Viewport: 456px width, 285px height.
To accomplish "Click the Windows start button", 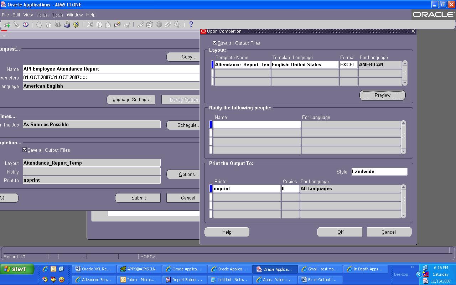I will click(17, 269).
